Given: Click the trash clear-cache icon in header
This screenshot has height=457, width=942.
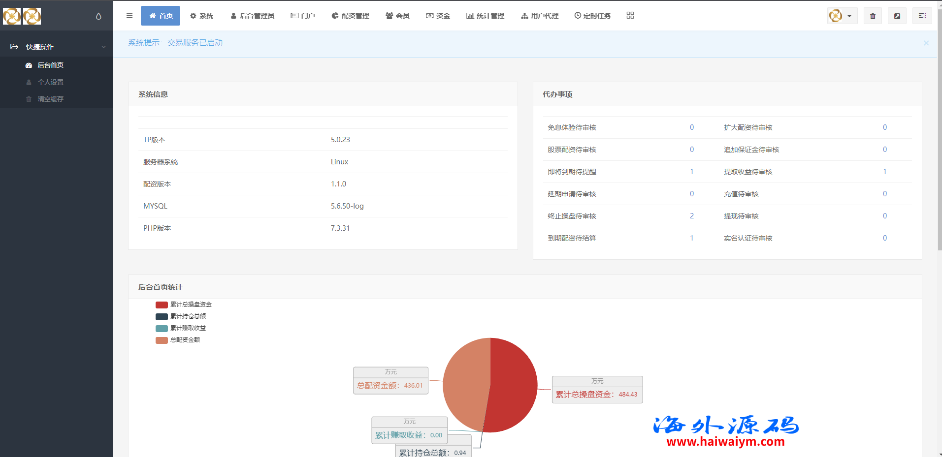Looking at the screenshot, I should click(x=873, y=16).
